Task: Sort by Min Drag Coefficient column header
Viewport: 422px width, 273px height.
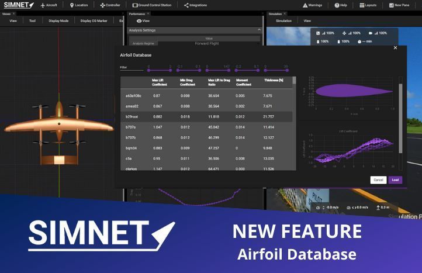Action: pyautogui.click(x=187, y=82)
